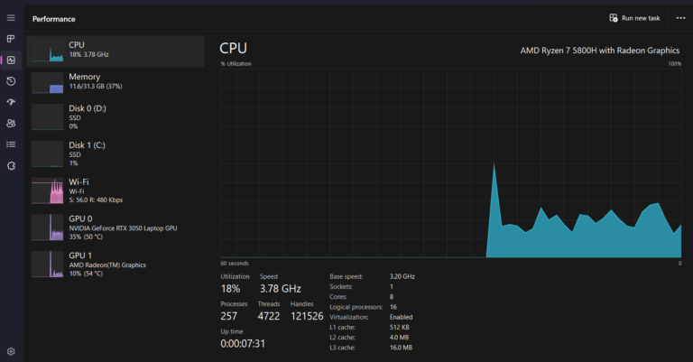Select the Performance page icon
Viewport: 693px width, 362px height.
pos(11,60)
